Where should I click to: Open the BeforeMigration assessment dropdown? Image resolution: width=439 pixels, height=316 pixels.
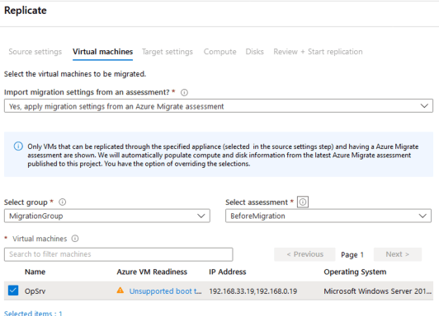tap(328, 216)
